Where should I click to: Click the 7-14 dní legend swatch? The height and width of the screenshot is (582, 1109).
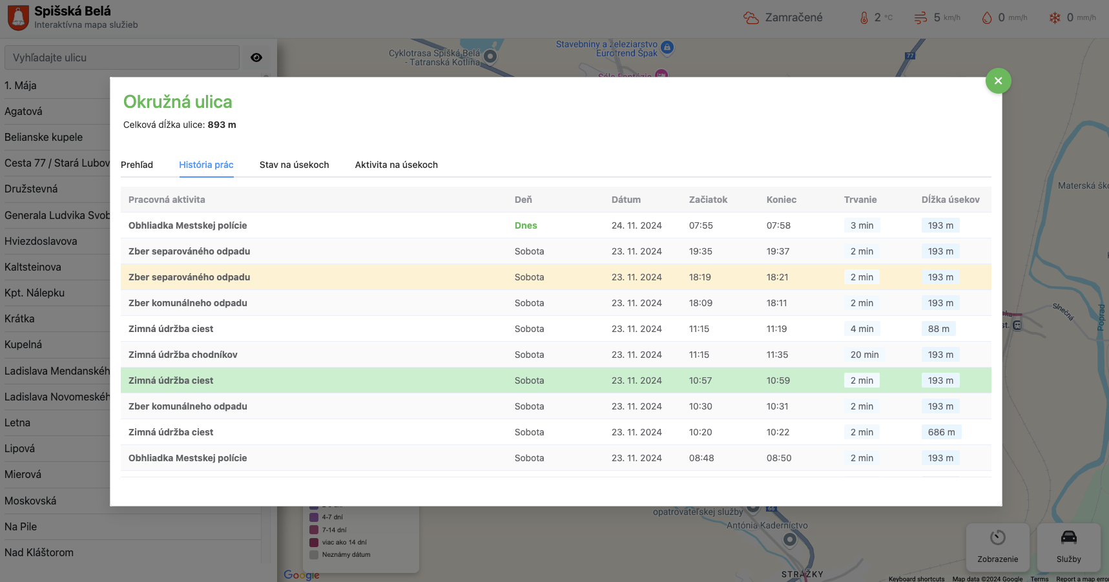[314, 530]
